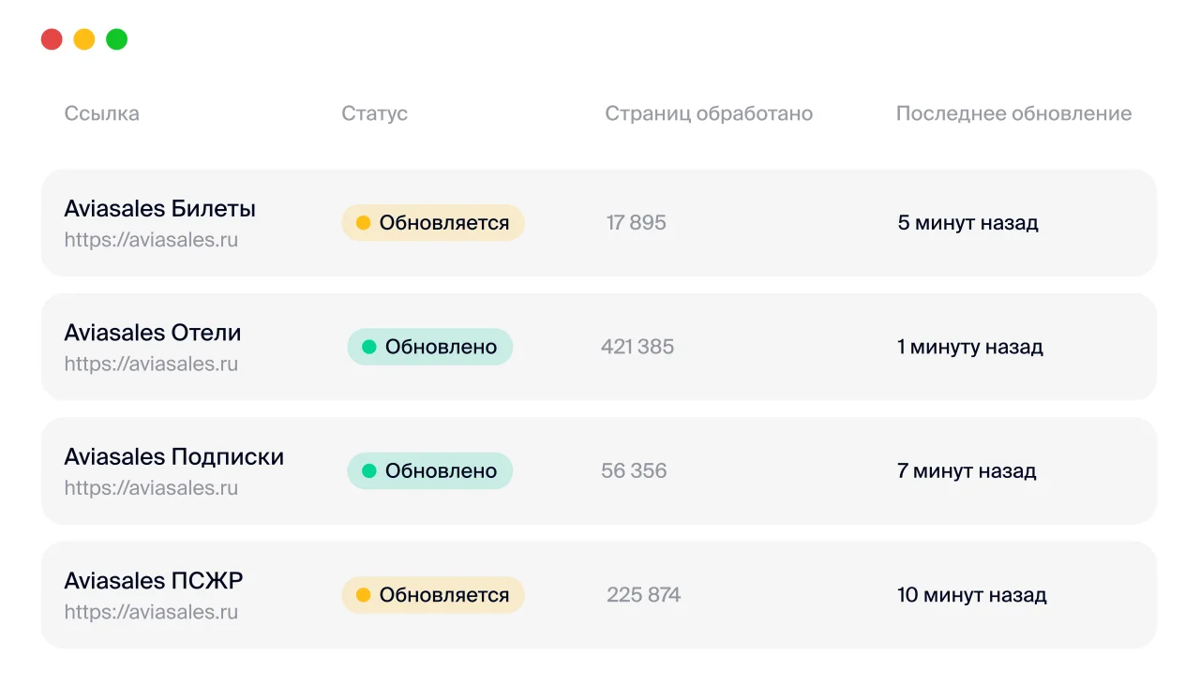Select the 421 385 pages value
The image size is (1200, 685).
tap(637, 347)
